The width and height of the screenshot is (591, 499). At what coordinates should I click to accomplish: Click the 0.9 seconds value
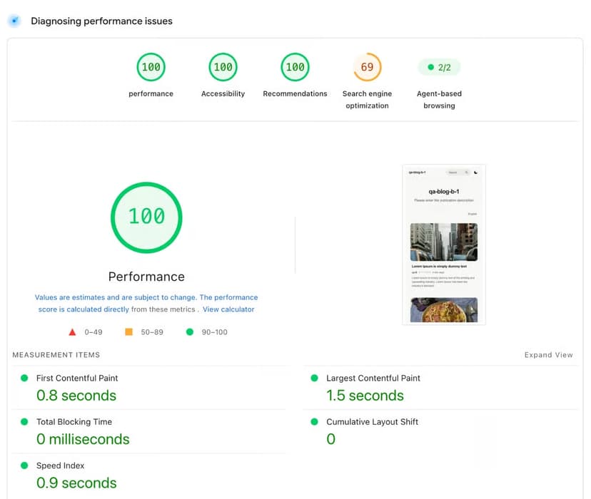coord(76,483)
